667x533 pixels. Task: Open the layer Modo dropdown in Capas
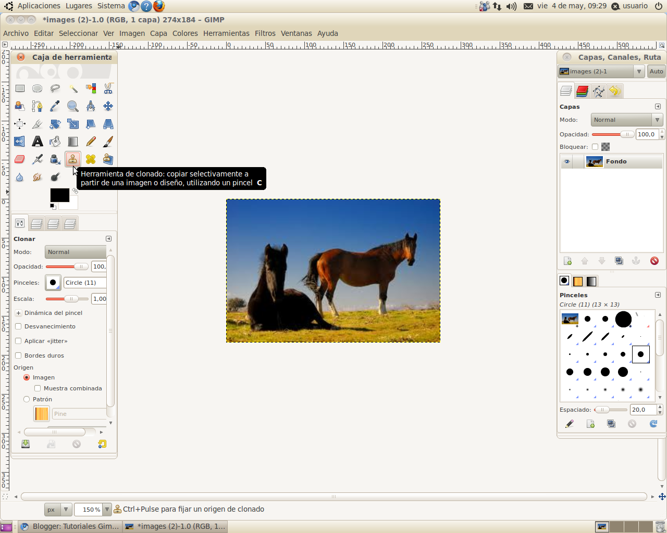[627, 120]
